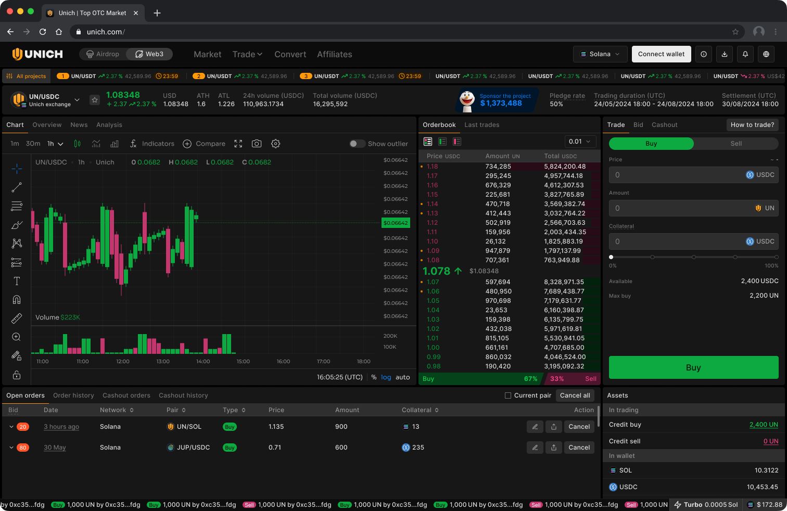This screenshot has width=787, height=511.
Task: Click the collateral percentage slider handle
Action: coord(611,257)
